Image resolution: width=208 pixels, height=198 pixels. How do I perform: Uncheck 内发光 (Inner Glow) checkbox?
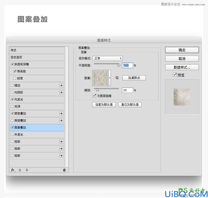tap(12, 99)
